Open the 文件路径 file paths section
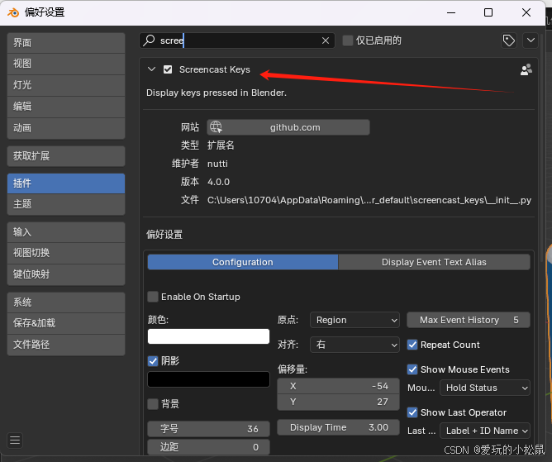Screen dimensions: 552x462 coord(66,345)
